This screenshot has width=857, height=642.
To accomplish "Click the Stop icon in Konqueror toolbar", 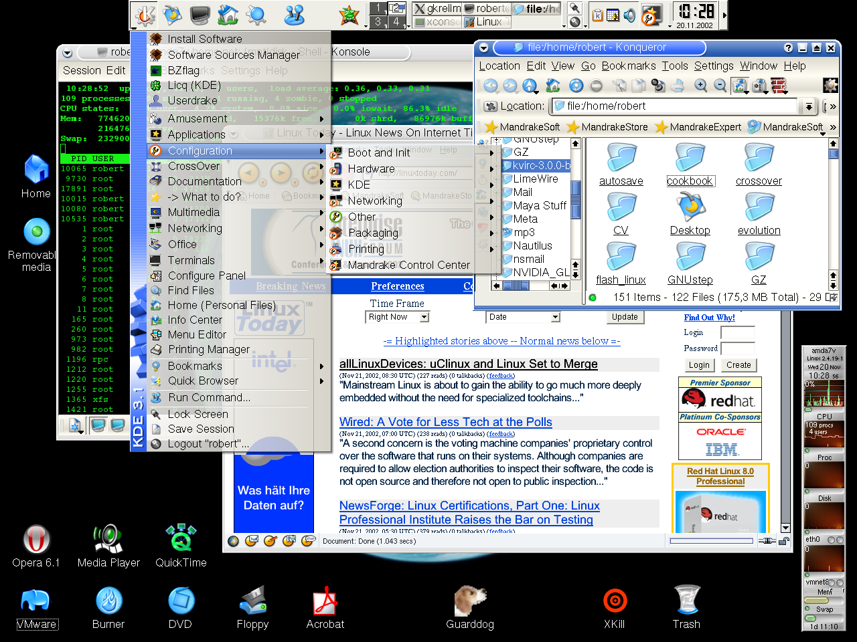I will 596,86.
